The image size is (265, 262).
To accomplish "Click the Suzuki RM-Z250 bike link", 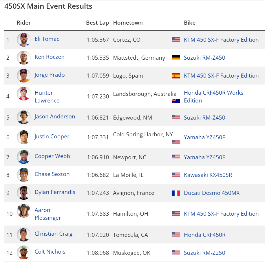I will pyautogui.click(x=204, y=253).
